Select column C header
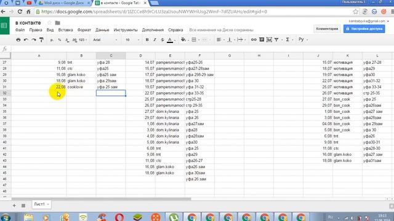The width and height of the screenshot is (394, 221). click(x=111, y=56)
